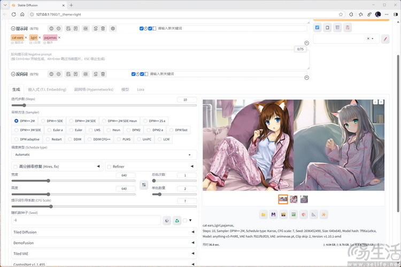Click zip archive icon below gallery

click(x=283, y=215)
